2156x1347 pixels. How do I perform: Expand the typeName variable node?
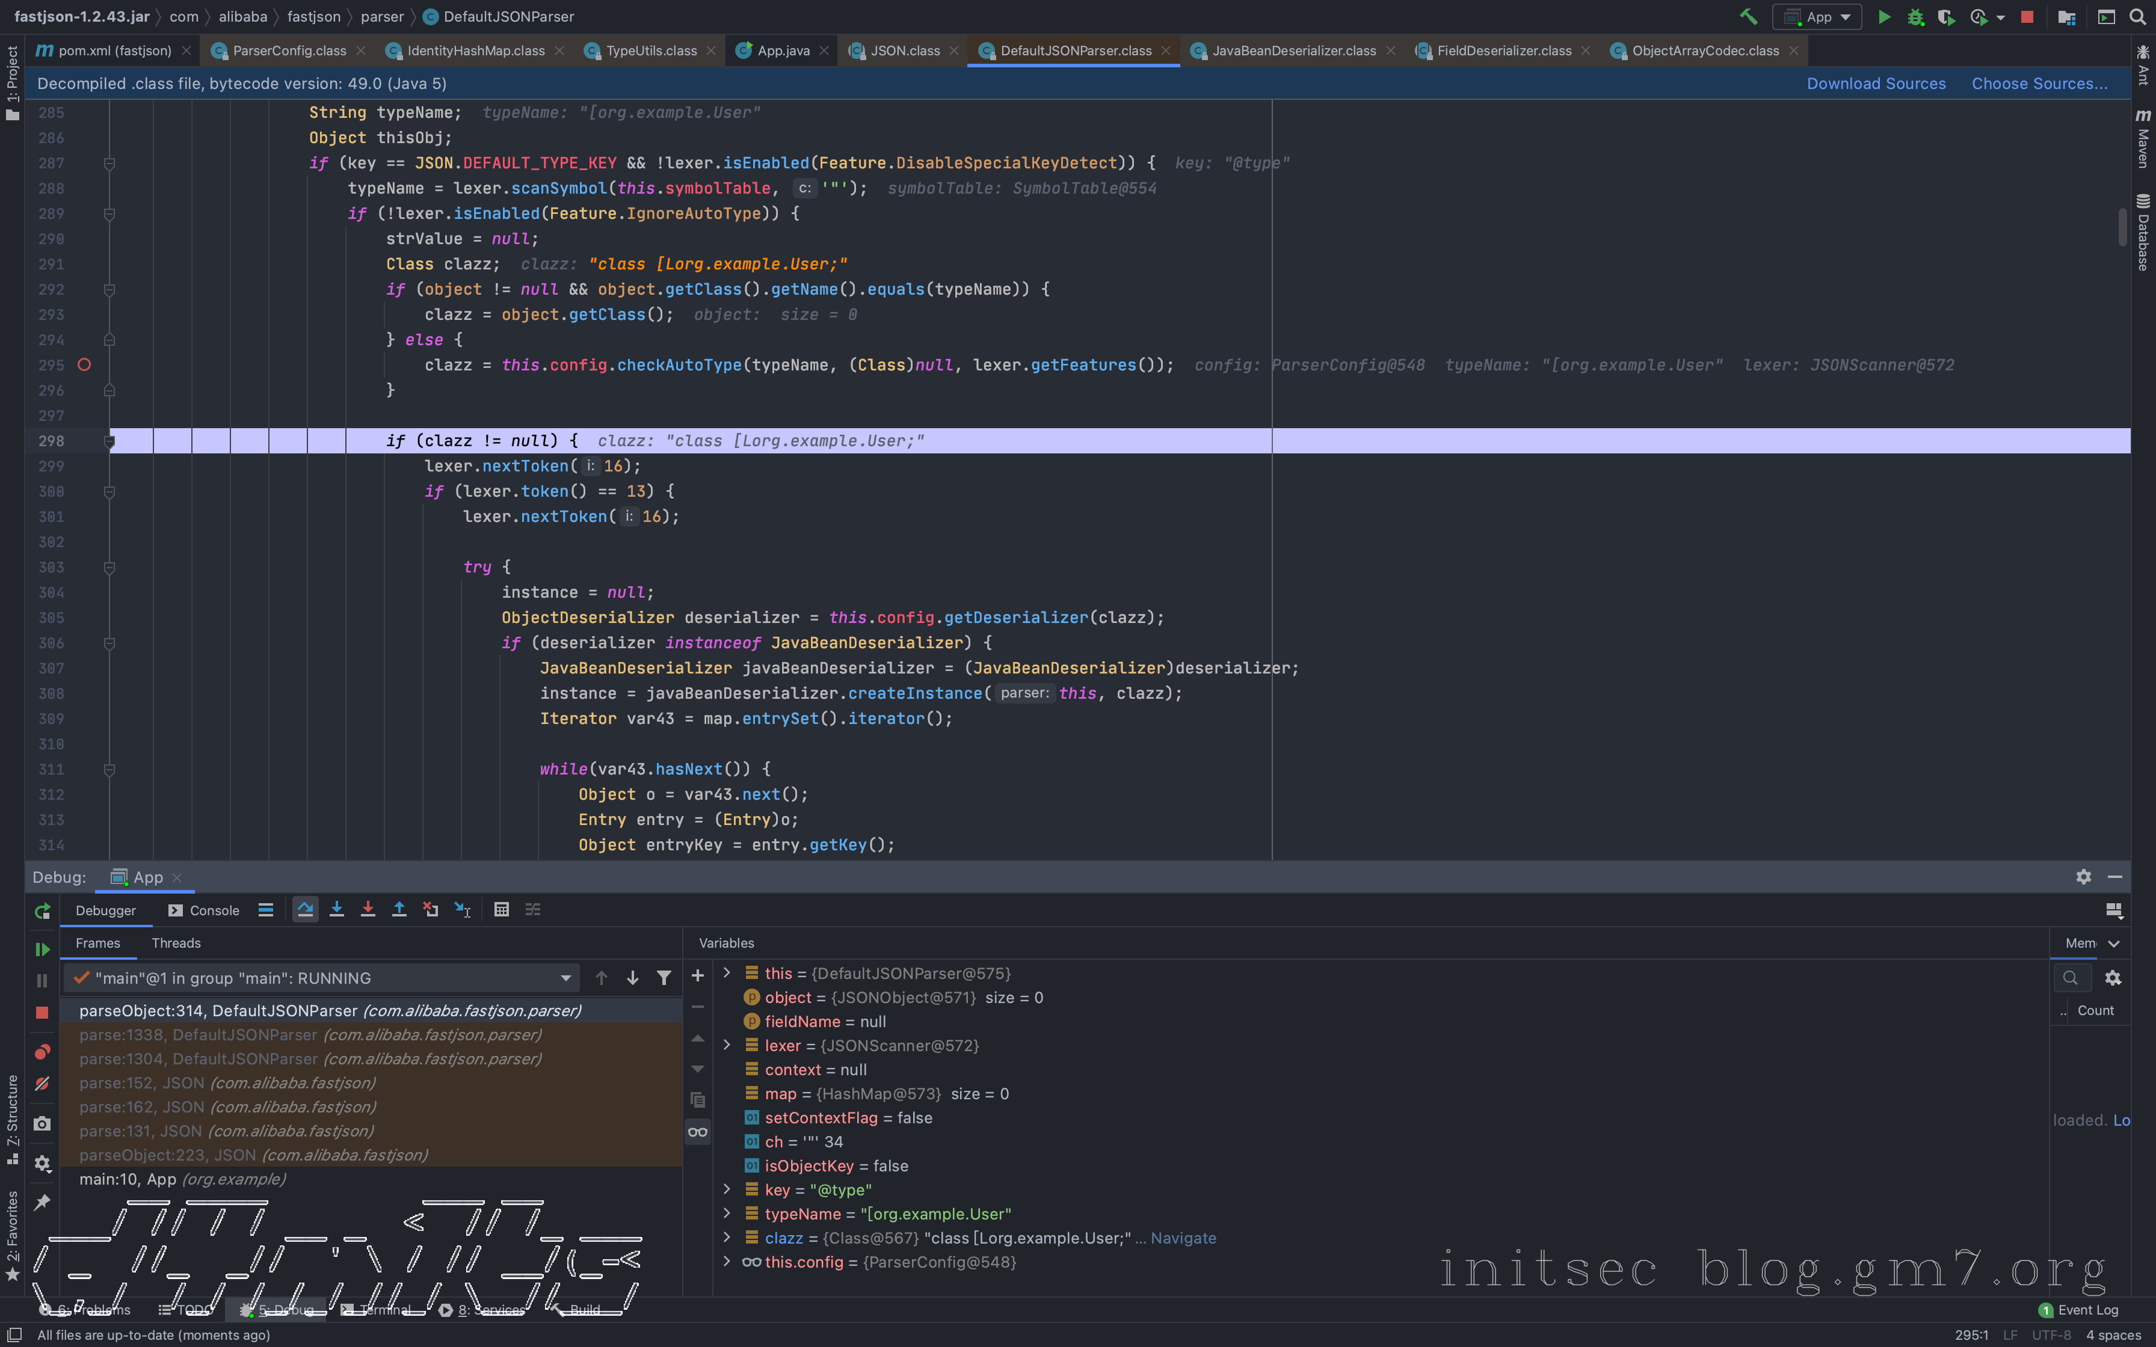coord(727,1214)
